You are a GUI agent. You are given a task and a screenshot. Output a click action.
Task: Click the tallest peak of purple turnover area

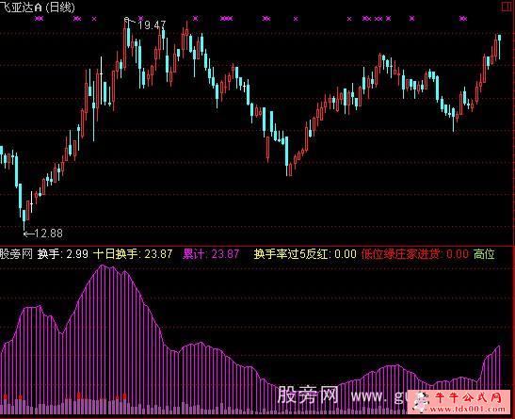104,266
